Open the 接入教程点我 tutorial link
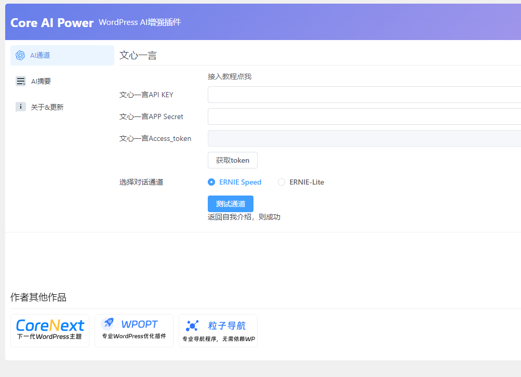This screenshot has width=521, height=377. pyautogui.click(x=230, y=76)
